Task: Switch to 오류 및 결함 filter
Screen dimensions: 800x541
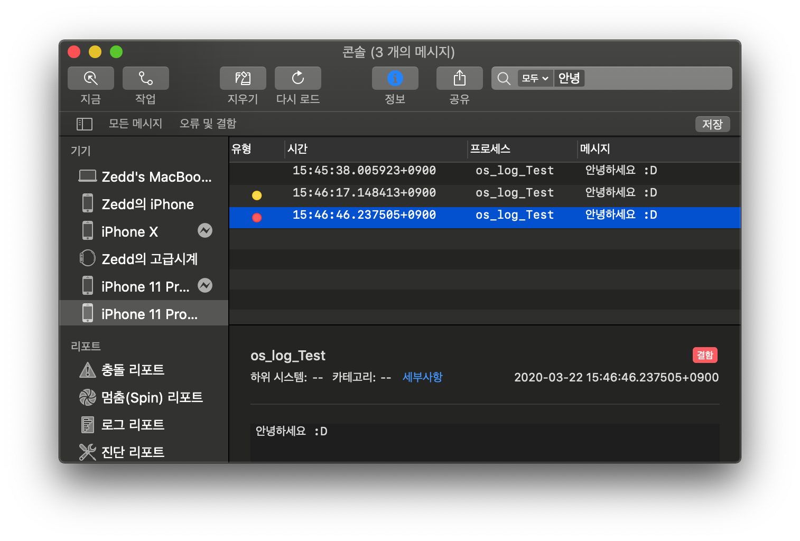Action: (x=208, y=124)
